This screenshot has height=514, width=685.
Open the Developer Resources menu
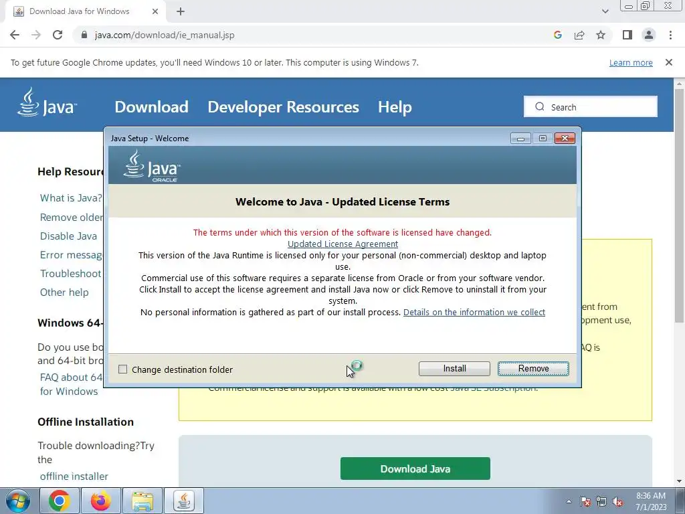pyautogui.click(x=283, y=106)
